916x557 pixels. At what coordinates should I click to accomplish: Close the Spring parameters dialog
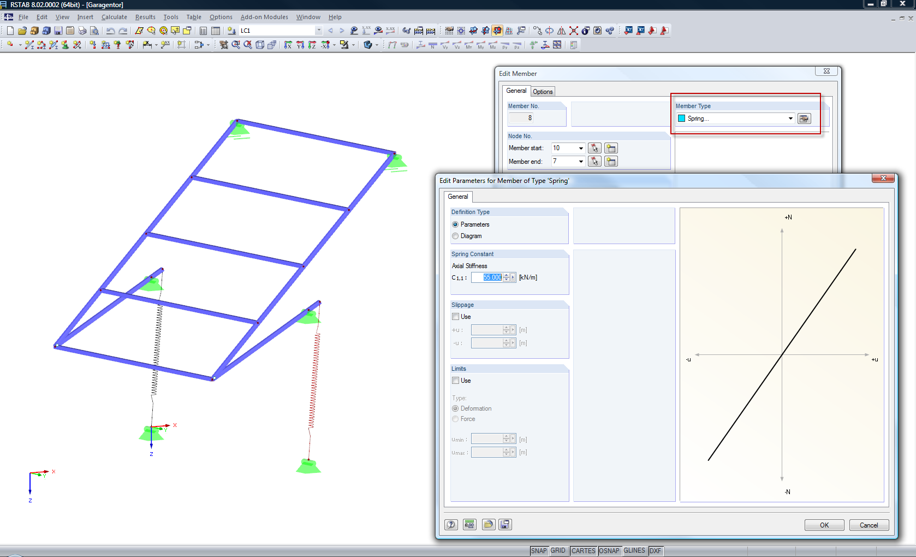(883, 178)
